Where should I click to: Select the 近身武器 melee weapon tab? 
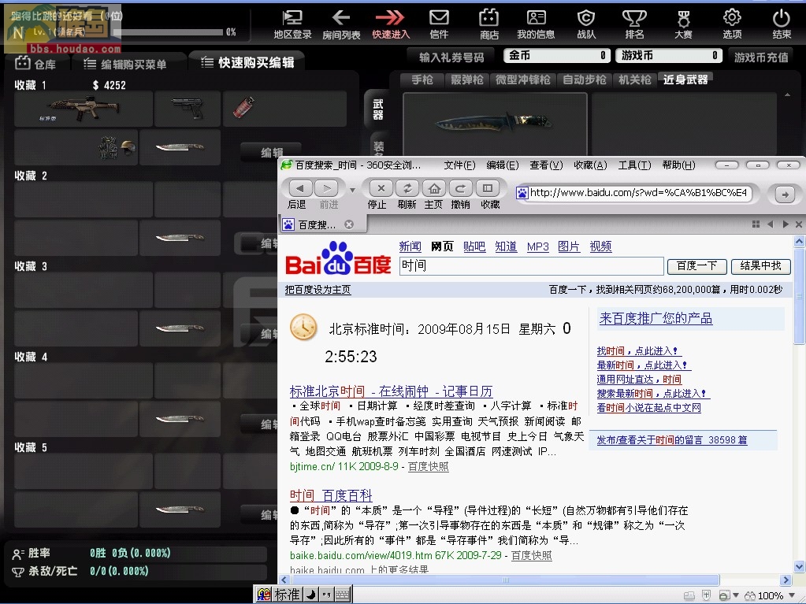click(x=685, y=80)
